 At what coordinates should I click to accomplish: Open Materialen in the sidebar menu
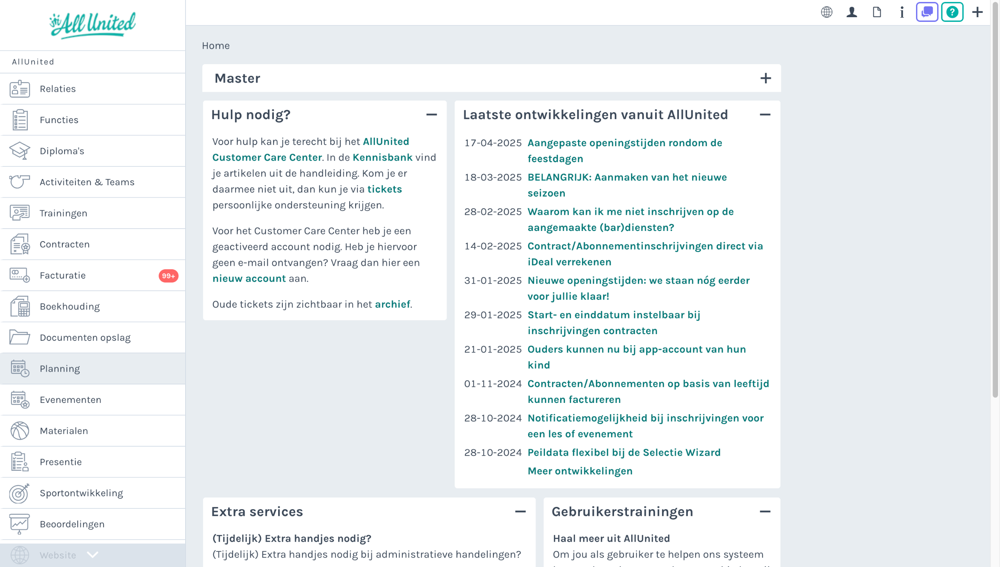click(93, 431)
